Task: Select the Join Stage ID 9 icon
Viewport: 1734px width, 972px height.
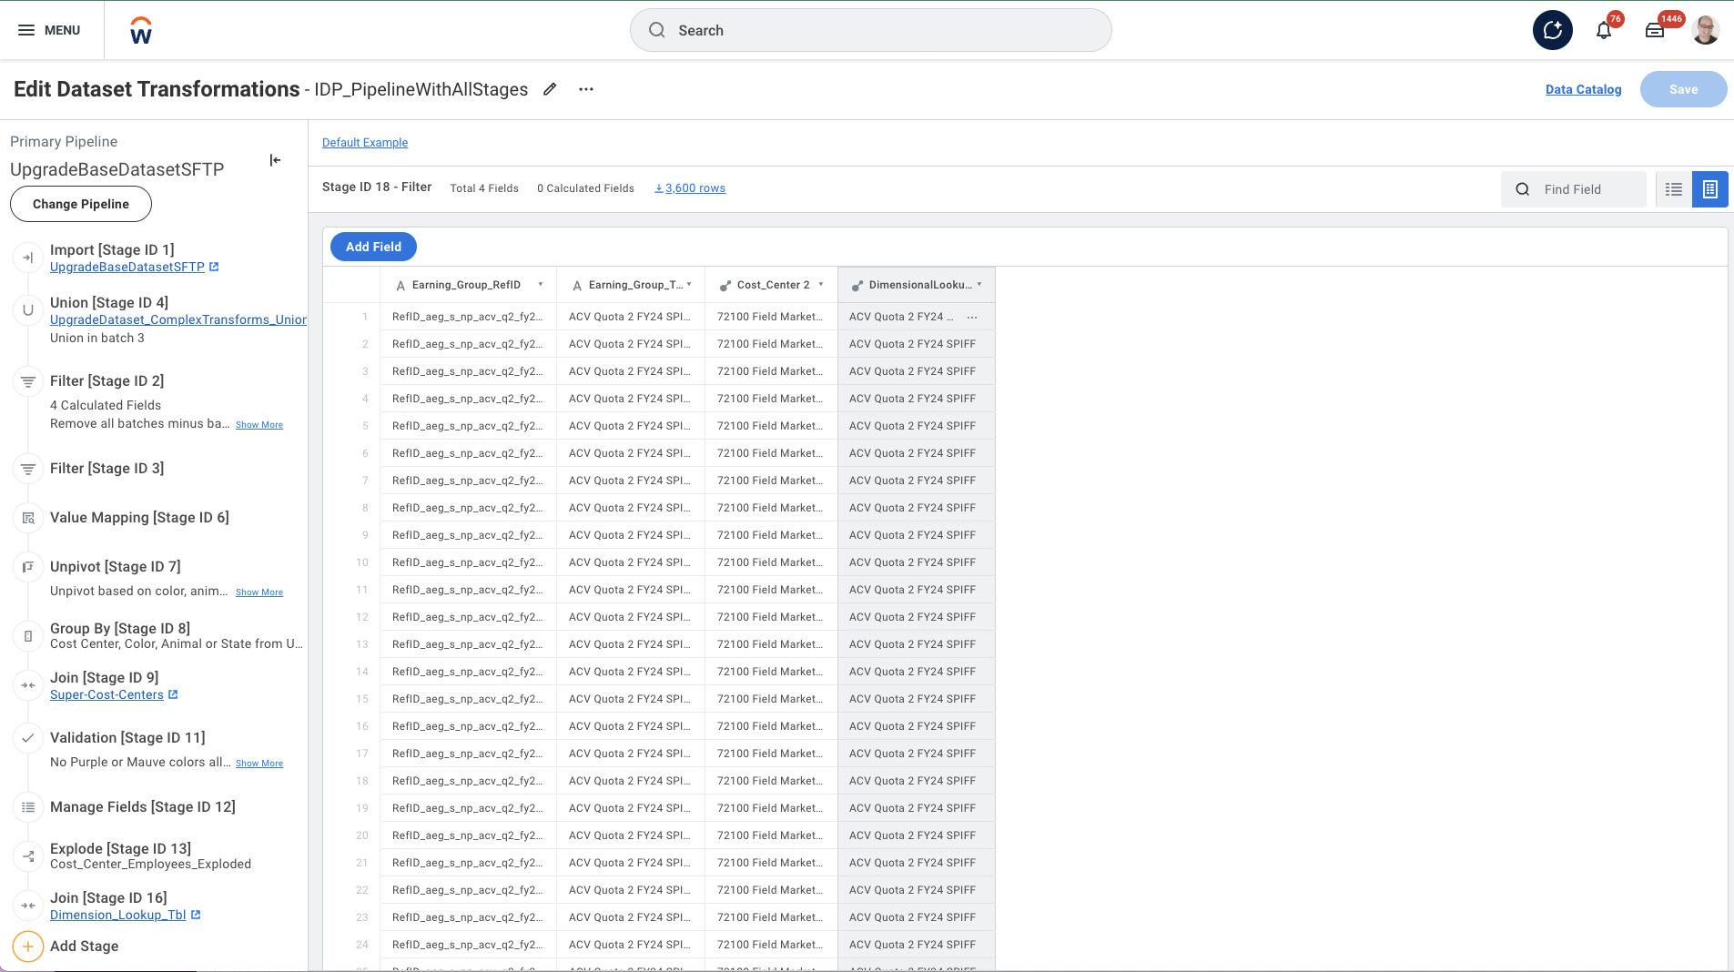Action: (x=28, y=685)
